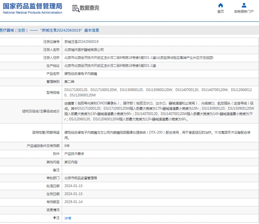Click the National Medical Products Administration subtitle
The image size is (259, 224).
pyautogui.click(x=33, y=13)
